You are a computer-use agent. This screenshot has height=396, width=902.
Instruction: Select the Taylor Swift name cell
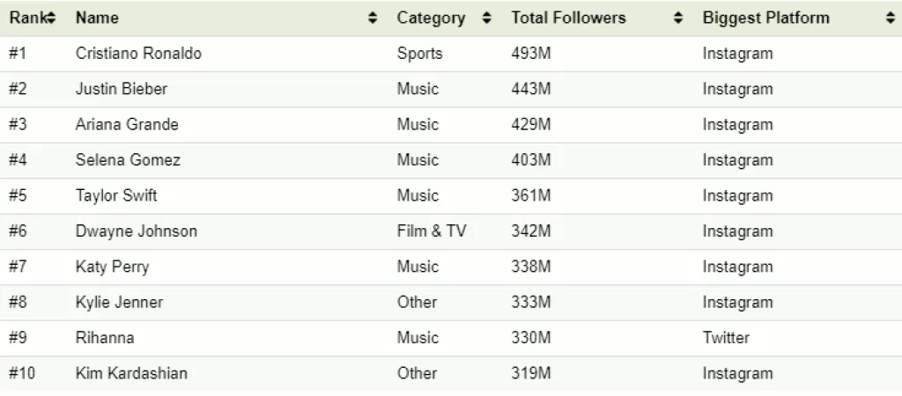click(x=116, y=195)
